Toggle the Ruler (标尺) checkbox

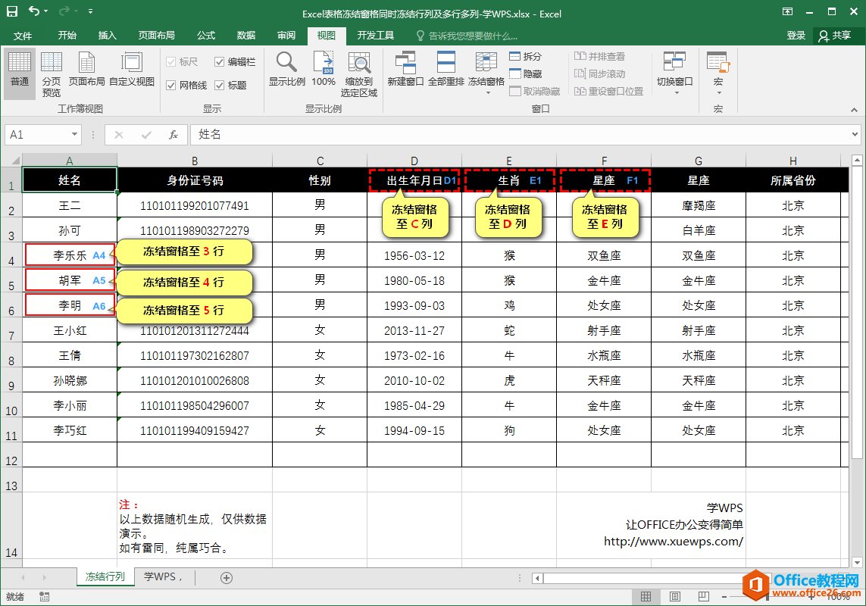[x=182, y=62]
